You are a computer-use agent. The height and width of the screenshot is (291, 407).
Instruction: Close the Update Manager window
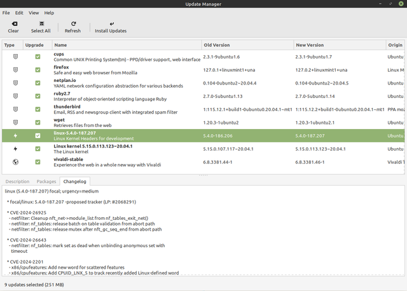[x=401, y=4]
